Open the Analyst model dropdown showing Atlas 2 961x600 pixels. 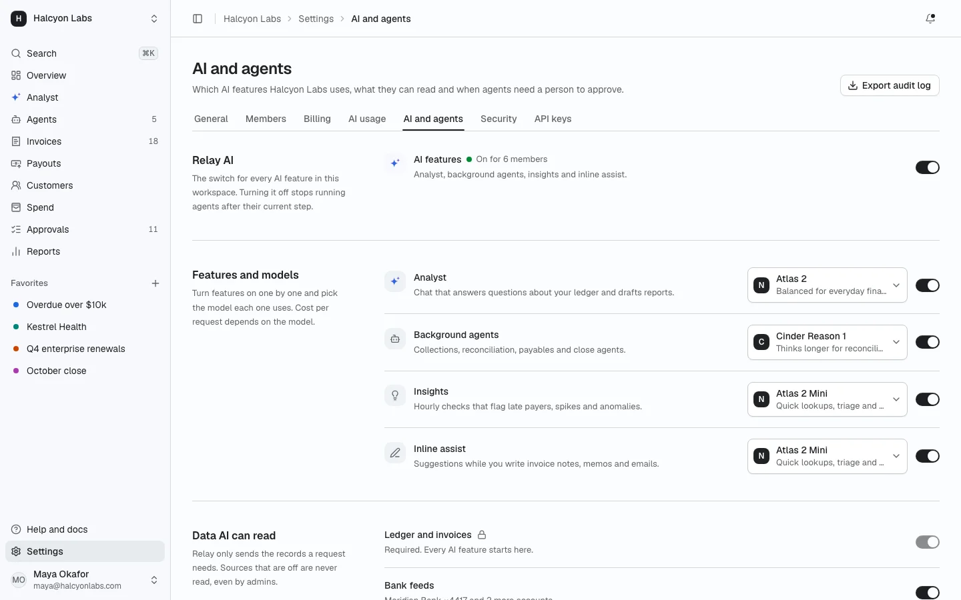pyautogui.click(x=827, y=285)
